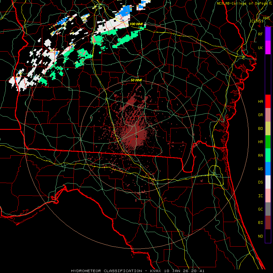Click the BD legend label
This screenshot has width=273, height=273.
(x=260, y=129)
